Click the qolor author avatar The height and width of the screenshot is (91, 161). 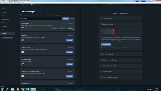click(x=23, y=40)
